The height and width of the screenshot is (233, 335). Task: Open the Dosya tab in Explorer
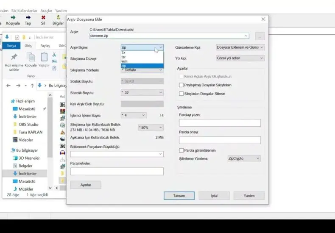[x=11, y=46]
